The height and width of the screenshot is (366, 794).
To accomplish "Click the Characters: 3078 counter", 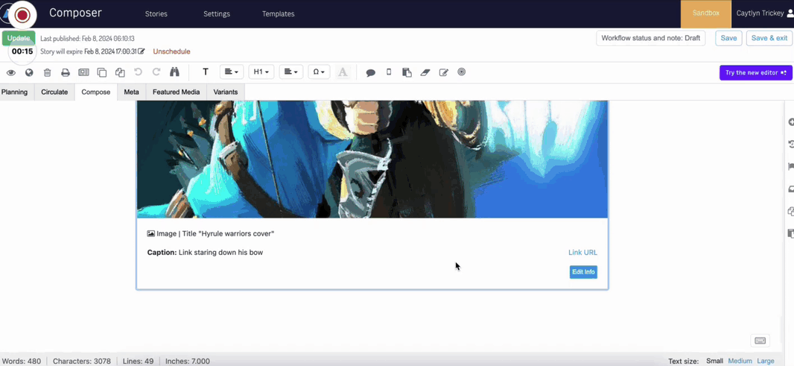I will point(81,361).
